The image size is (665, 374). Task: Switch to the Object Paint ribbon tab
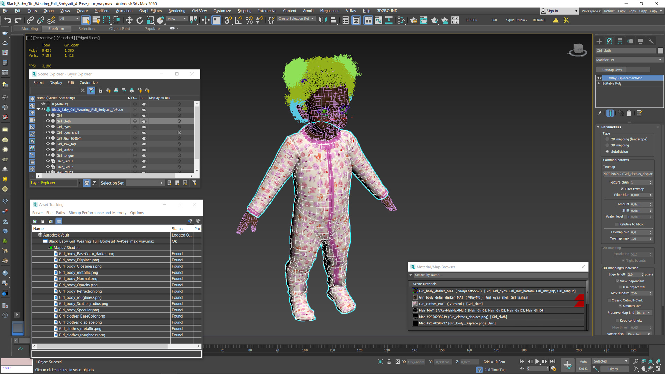pyautogui.click(x=119, y=29)
